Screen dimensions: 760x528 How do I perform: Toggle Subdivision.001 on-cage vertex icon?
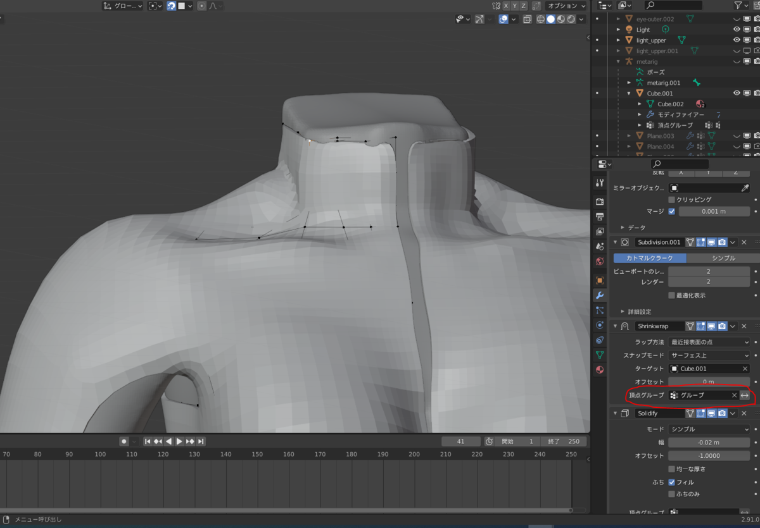[x=690, y=242]
